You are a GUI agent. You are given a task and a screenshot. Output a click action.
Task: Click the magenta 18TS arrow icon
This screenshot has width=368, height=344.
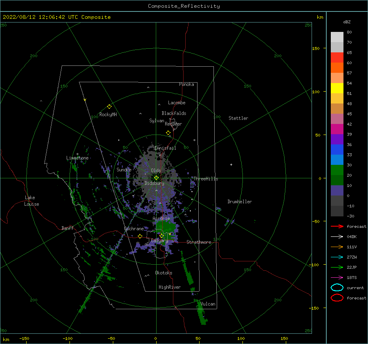coord(337,278)
